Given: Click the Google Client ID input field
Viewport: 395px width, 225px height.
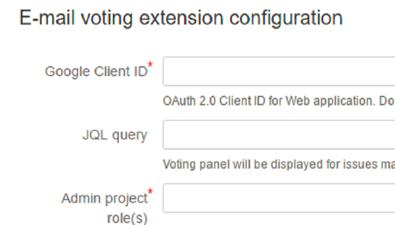Looking at the screenshot, I should pyautogui.click(x=278, y=71).
